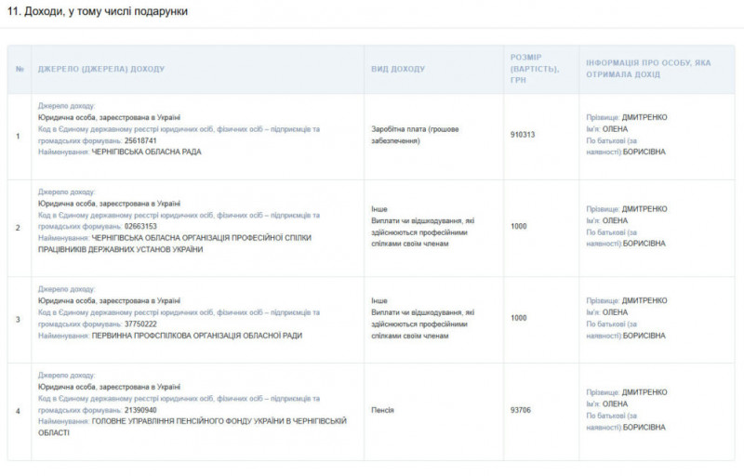744x476 pixels.
Task: Select the "Інформація про особу" column header
Action: 648,69
